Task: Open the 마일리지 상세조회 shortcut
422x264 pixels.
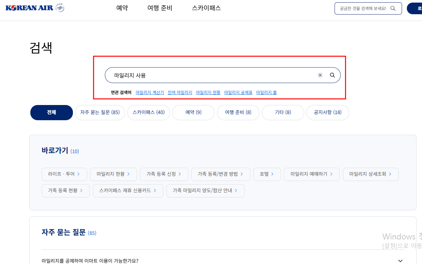Action: (x=371, y=174)
